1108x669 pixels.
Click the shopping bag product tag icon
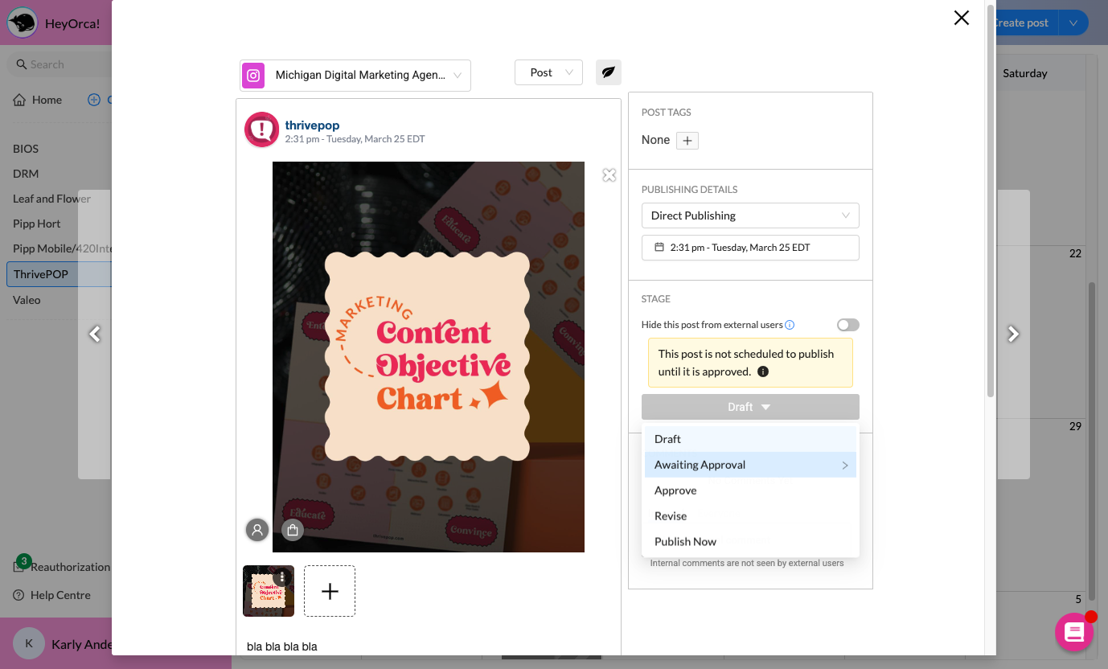293,530
